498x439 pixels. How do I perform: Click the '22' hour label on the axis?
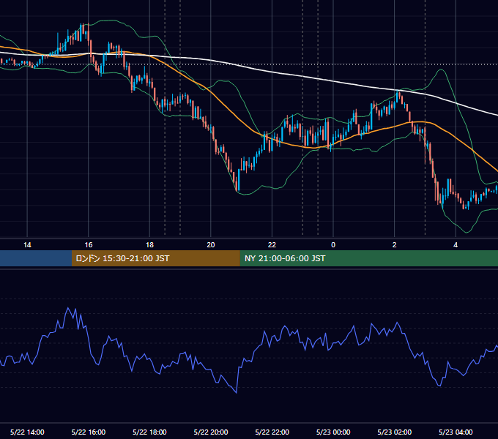coord(272,245)
